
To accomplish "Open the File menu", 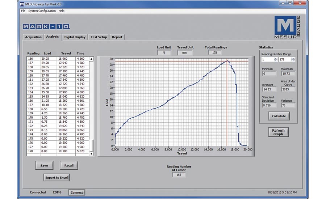I will [23, 11].
